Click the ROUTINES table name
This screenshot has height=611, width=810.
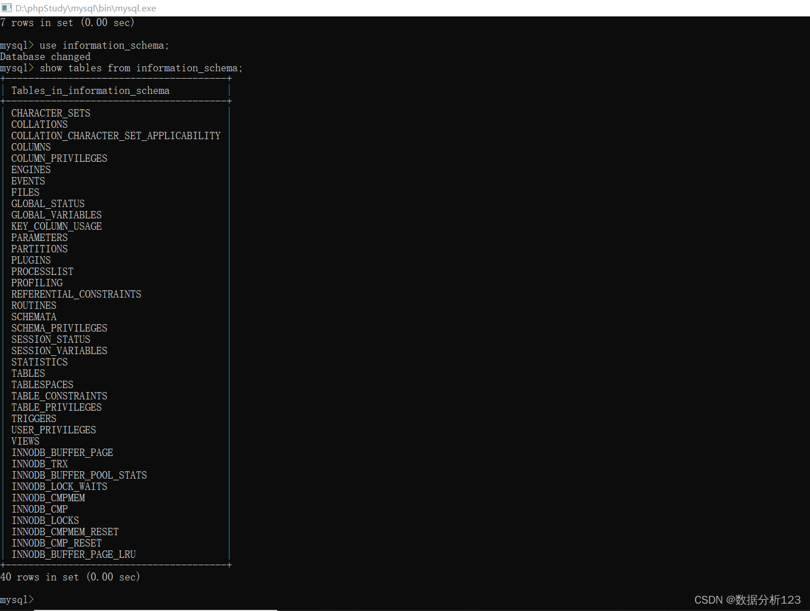(34, 305)
